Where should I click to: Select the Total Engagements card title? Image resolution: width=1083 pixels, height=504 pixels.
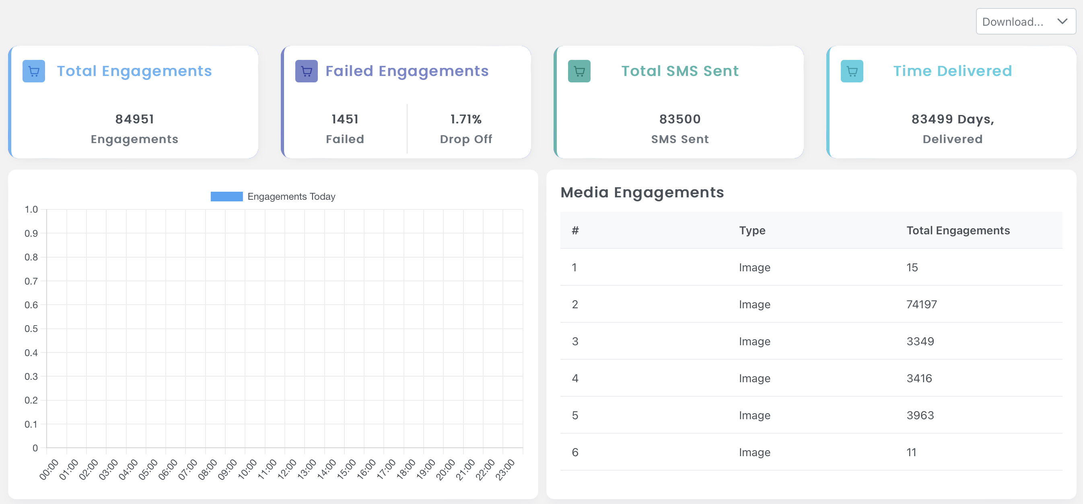pyautogui.click(x=134, y=71)
